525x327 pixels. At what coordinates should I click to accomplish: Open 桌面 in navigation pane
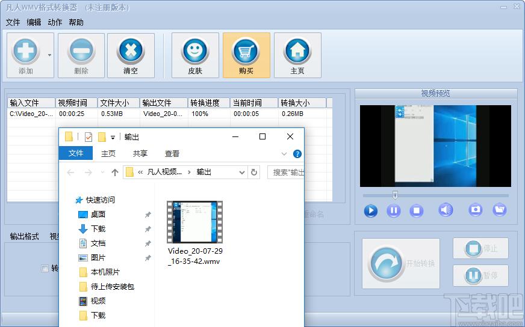coord(98,215)
